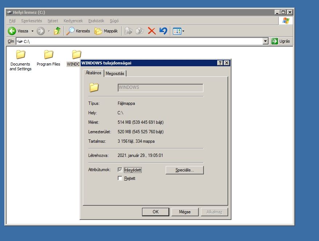Click the Alkalmaz apply button
The height and width of the screenshot is (241, 319).
[214, 212]
